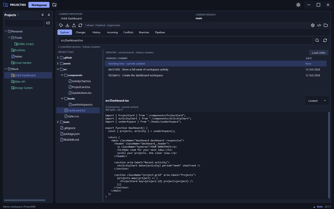This screenshot has height=209, width=334.
Task: Select Dashboard.tsx in project files
Action: 78,110
